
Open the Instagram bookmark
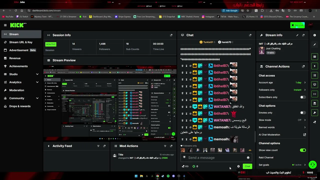208,17
